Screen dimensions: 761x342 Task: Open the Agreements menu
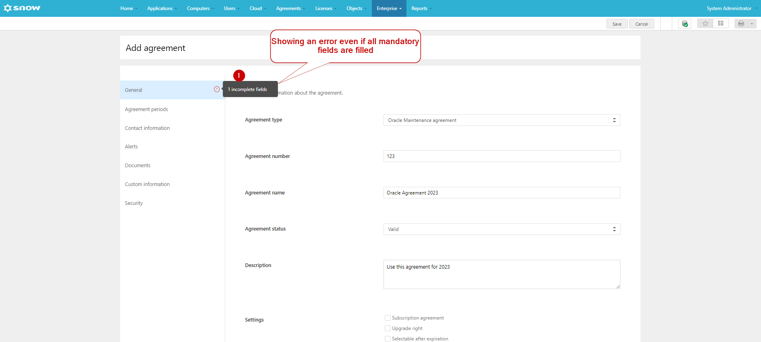coord(291,8)
